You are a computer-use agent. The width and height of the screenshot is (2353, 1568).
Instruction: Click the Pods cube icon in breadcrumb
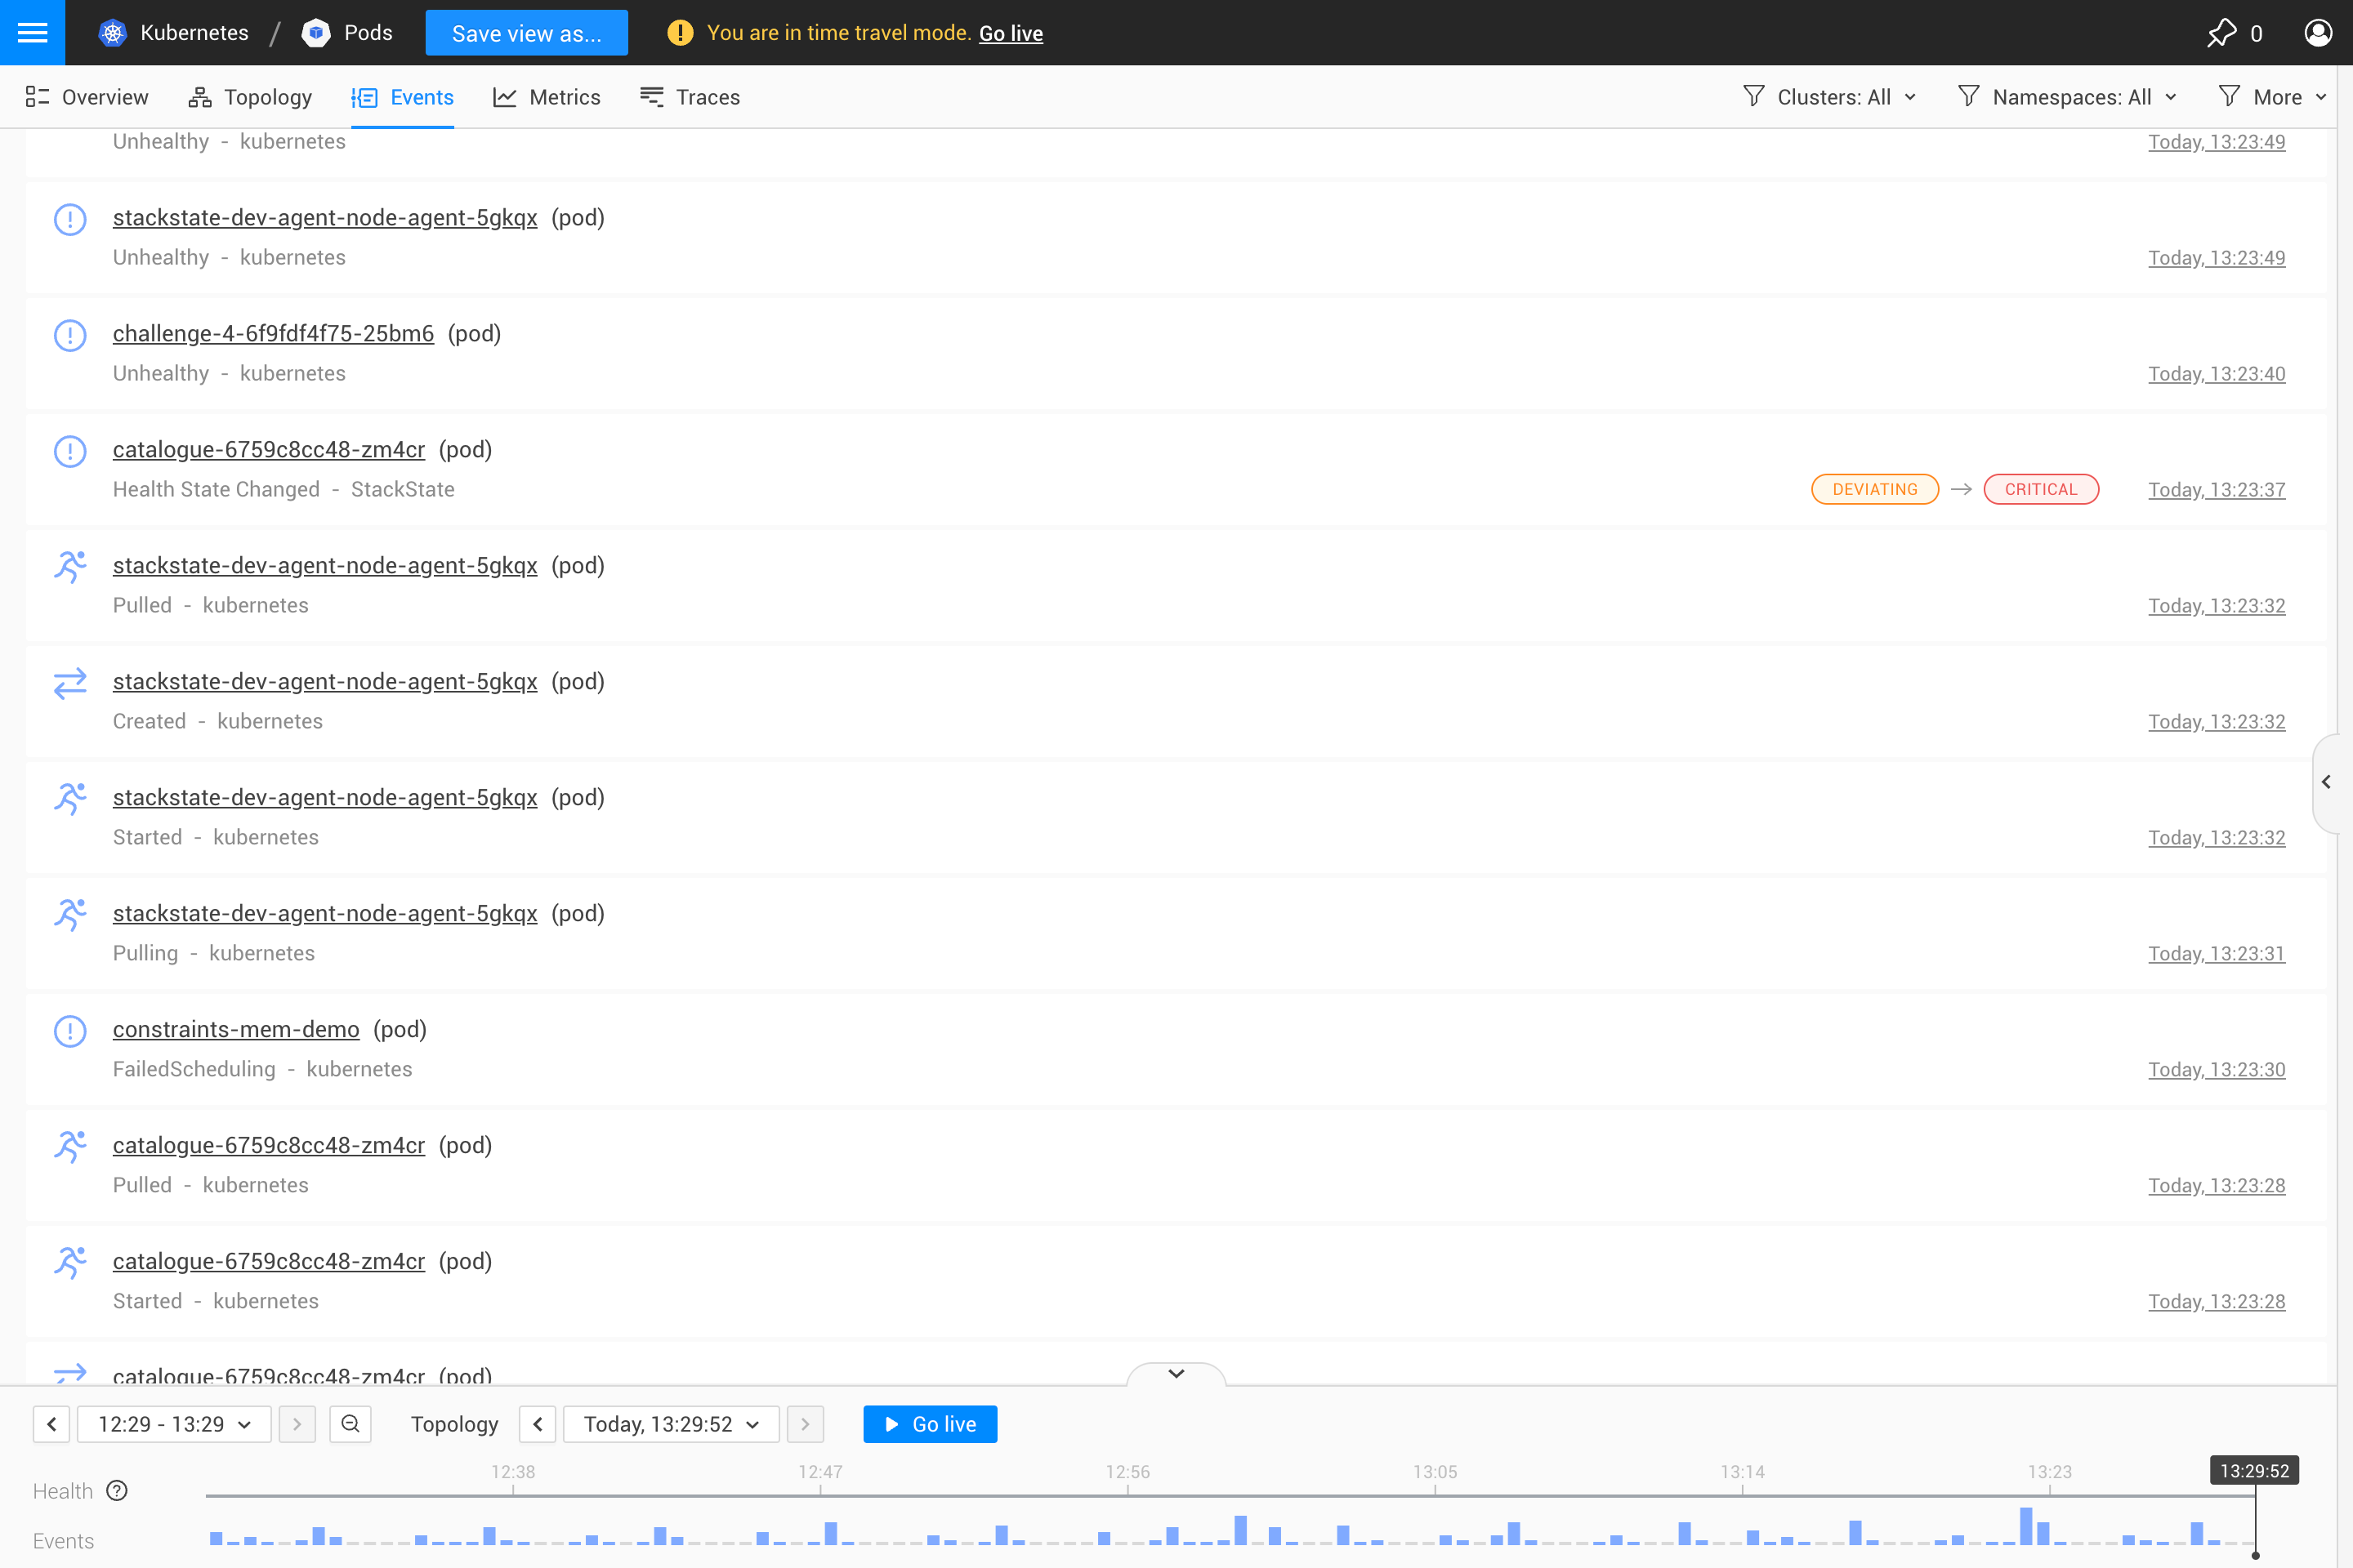click(316, 32)
